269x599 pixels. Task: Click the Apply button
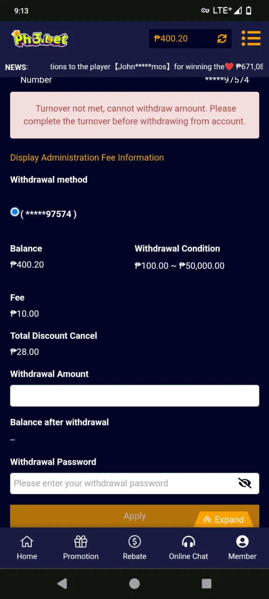[134, 516]
